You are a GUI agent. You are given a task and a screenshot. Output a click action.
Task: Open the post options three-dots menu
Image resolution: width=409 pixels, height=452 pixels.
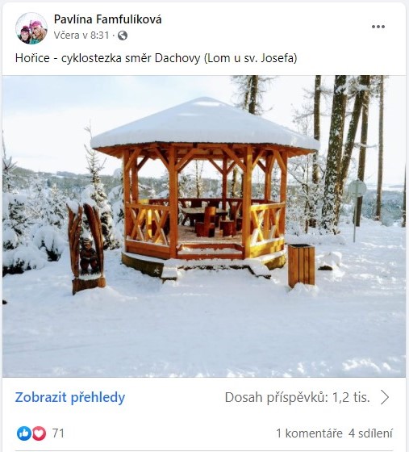[378, 27]
